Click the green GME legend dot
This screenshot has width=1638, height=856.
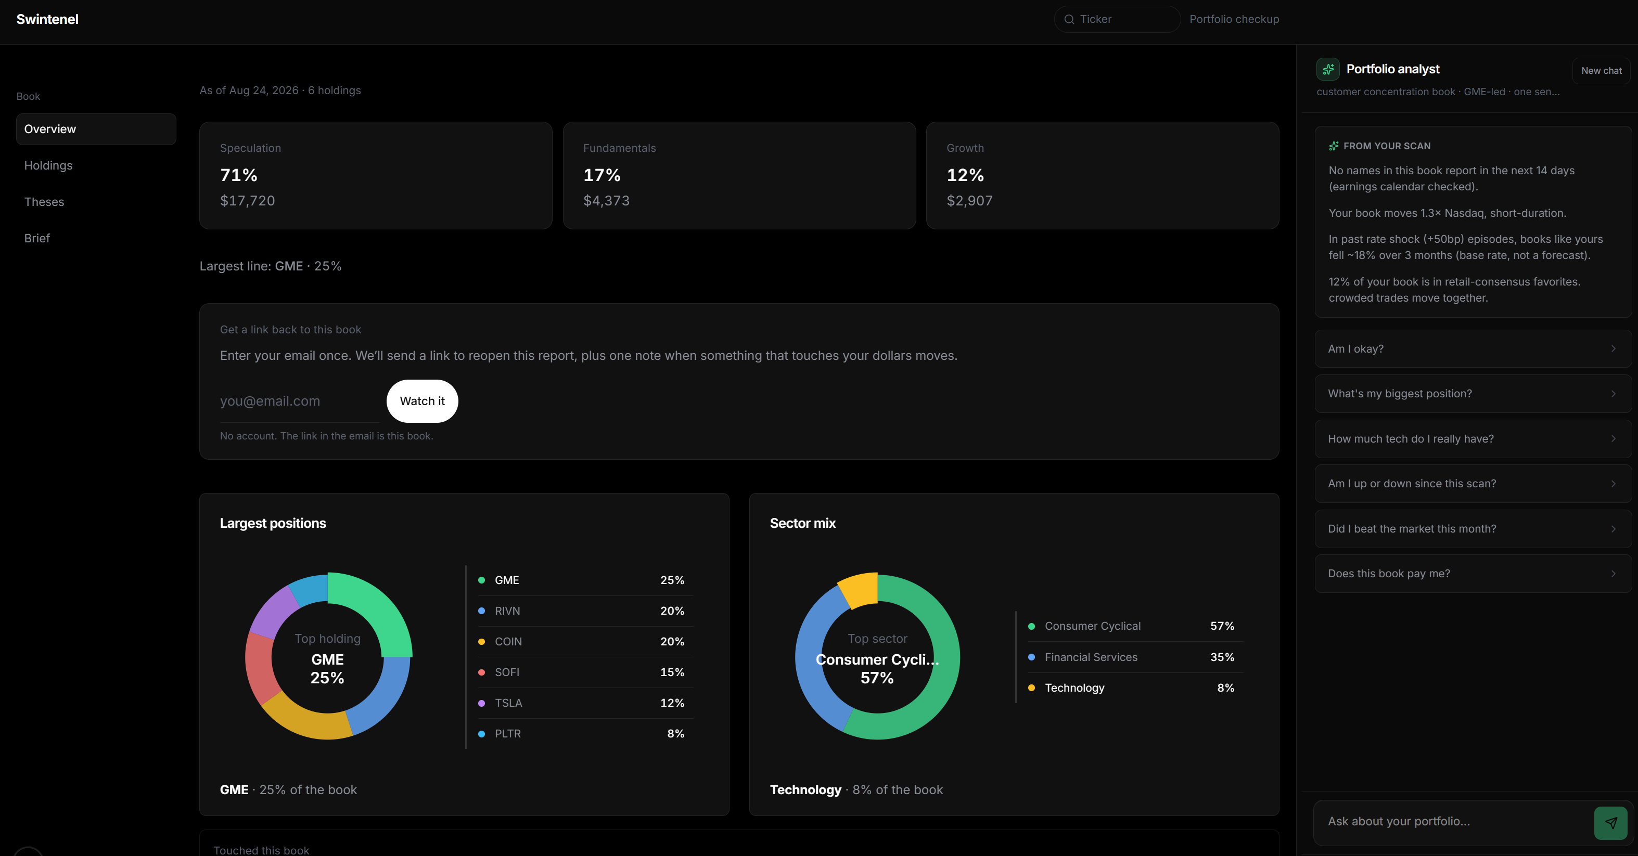pos(481,580)
